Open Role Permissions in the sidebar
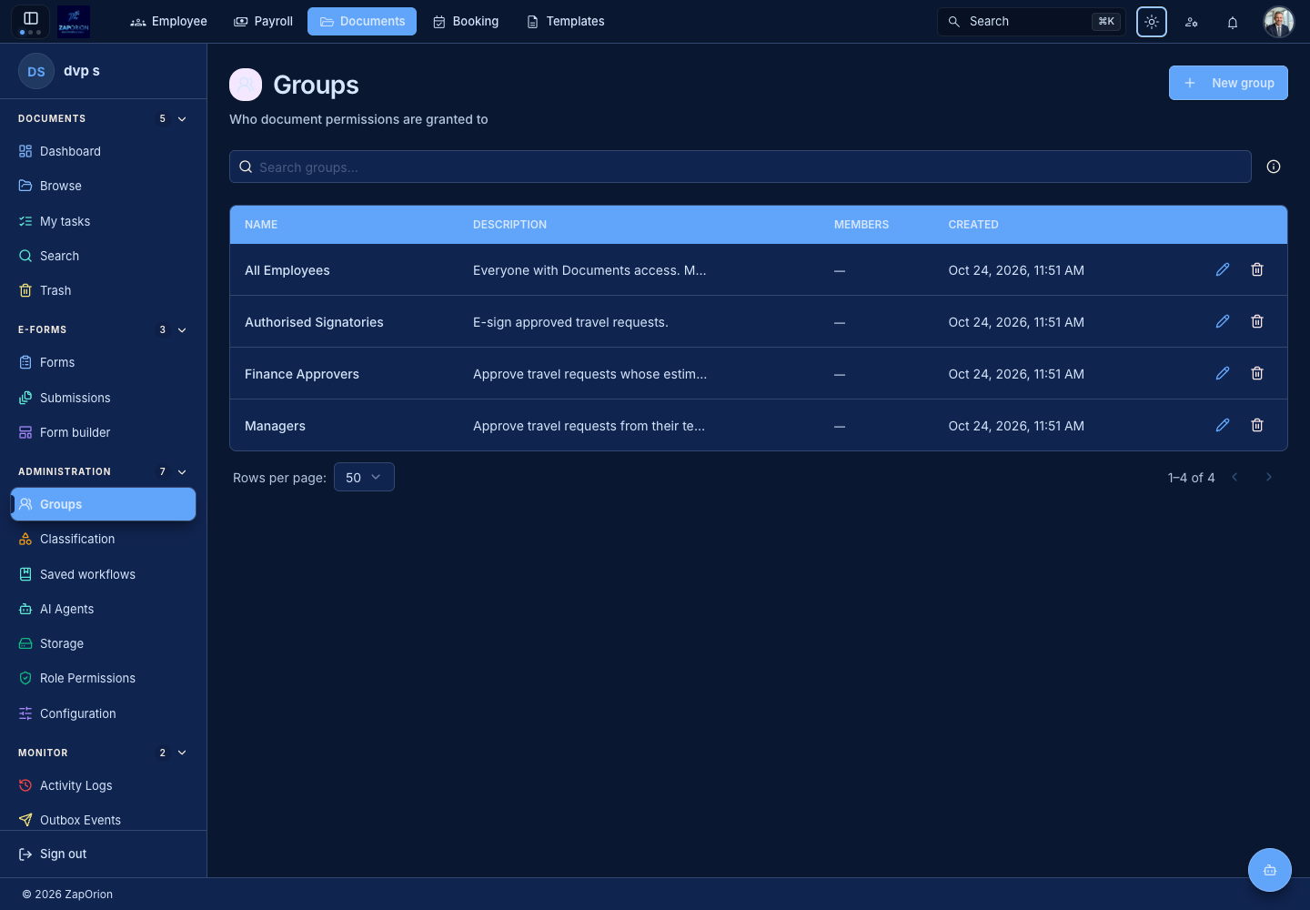The width and height of the screenshot is (1310, 910). point(103,678)
